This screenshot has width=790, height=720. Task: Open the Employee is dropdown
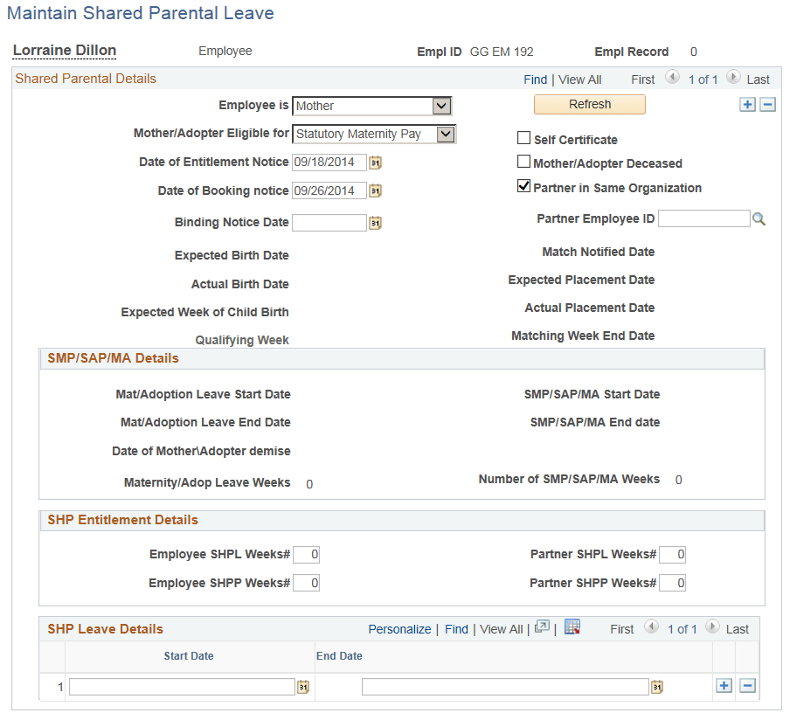(371, 106)
